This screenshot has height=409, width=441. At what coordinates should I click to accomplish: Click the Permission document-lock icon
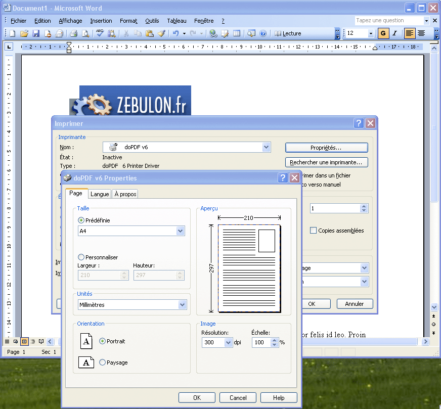pyautogui.click(x=48, y=33)
